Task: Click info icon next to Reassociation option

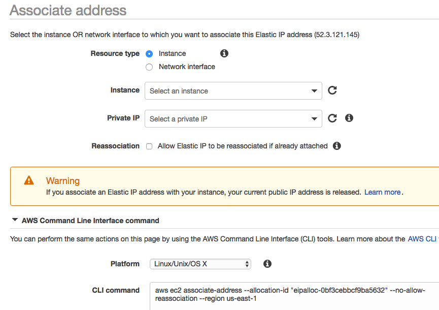Action: [x=336, y=146]
